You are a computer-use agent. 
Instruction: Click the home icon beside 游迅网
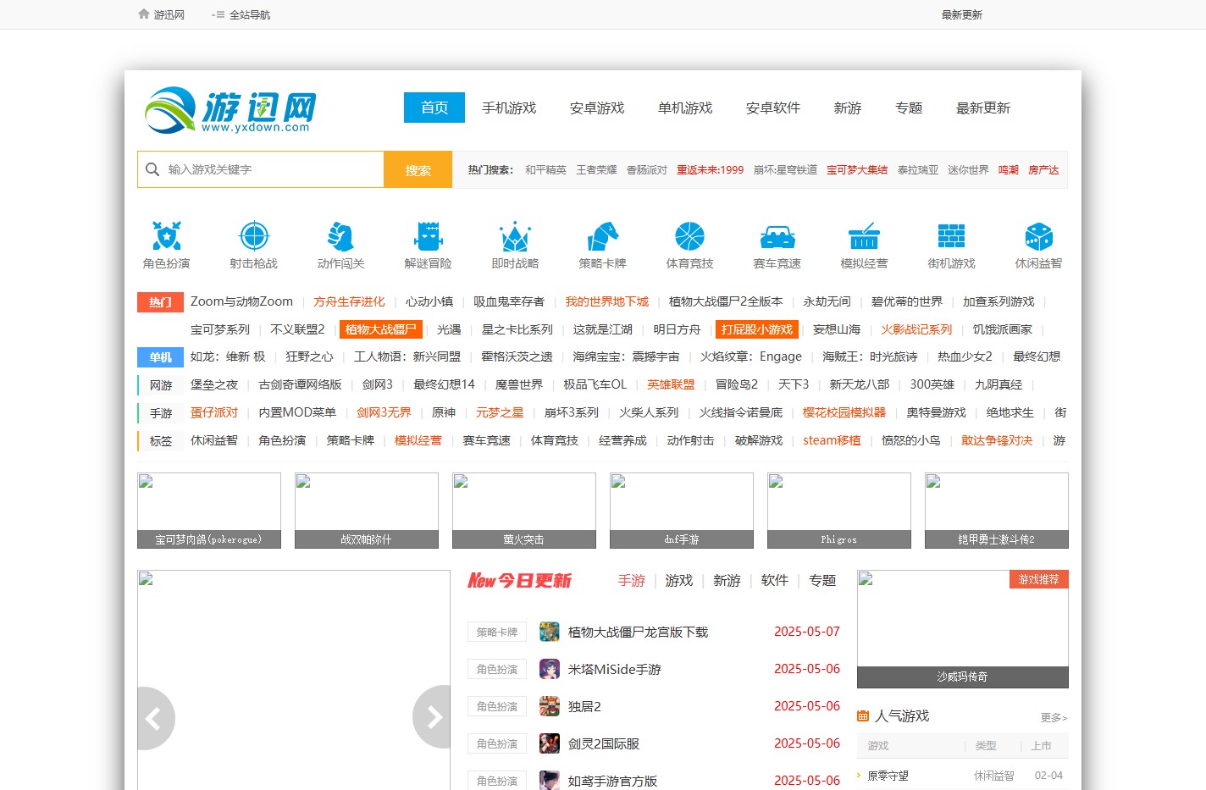tap(144, 14)
